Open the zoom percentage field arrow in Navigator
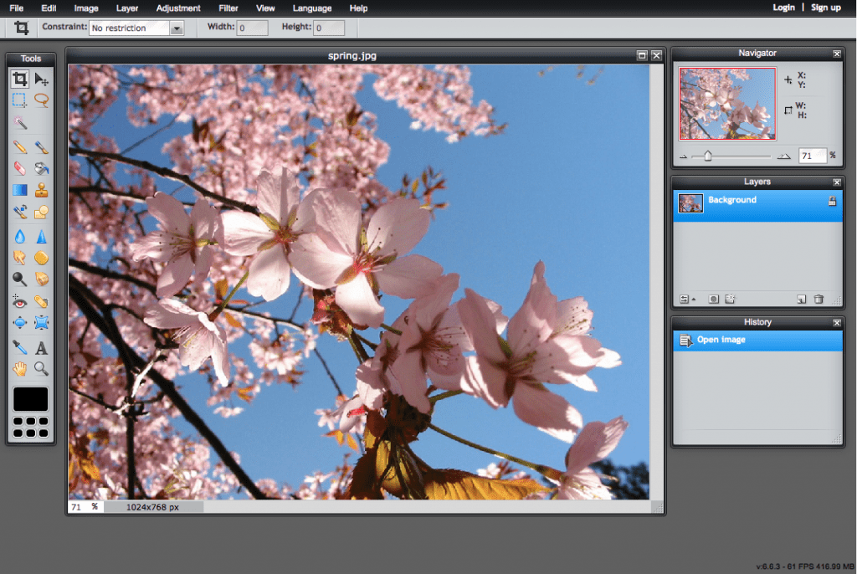This screenshot has width=857, height=574. pyautogui.click(x=783, y=155)
